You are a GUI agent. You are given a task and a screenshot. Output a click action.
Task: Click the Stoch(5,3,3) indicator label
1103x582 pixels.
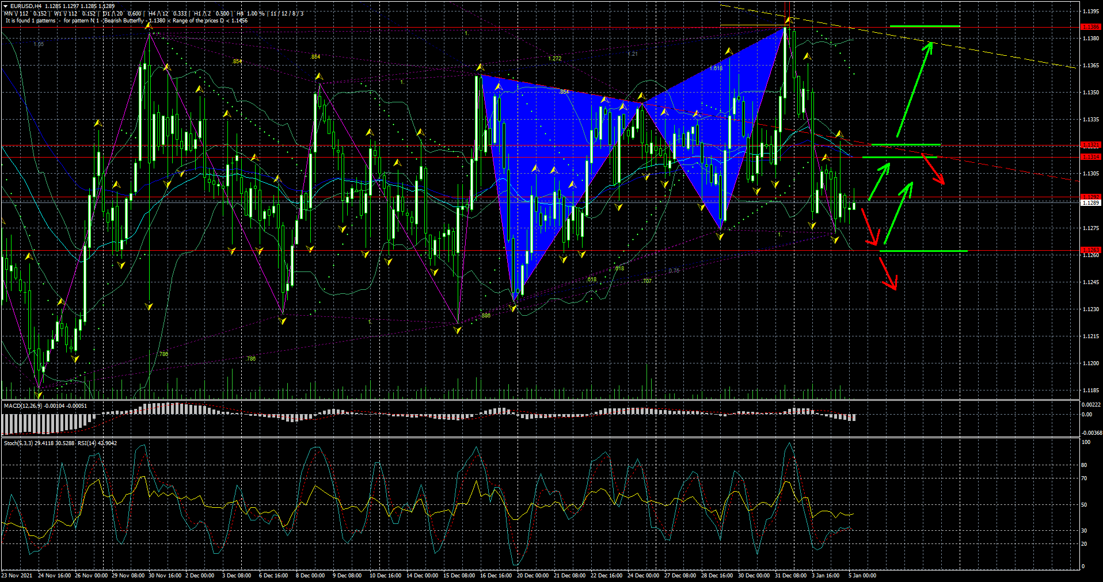(18, 443)
